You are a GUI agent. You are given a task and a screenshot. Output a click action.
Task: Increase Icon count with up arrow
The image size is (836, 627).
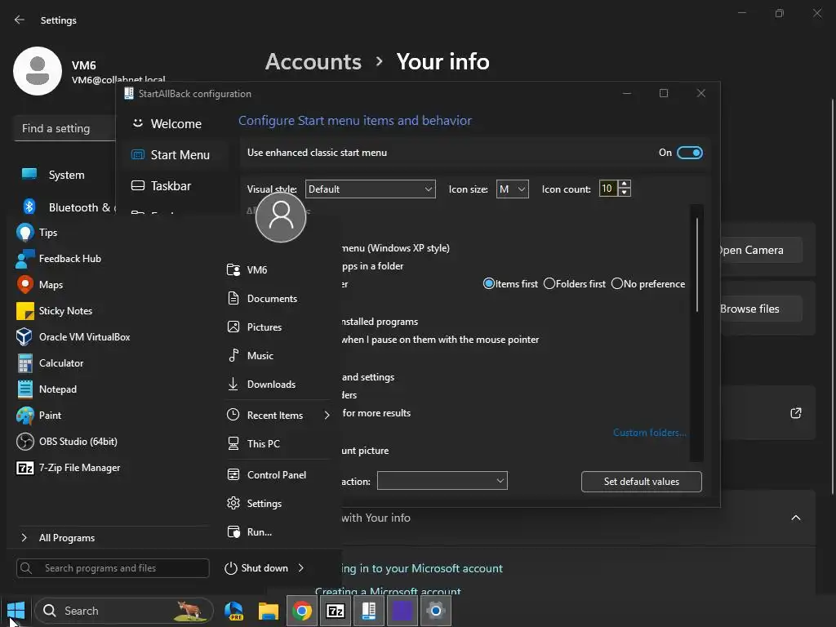coord(625,184)
